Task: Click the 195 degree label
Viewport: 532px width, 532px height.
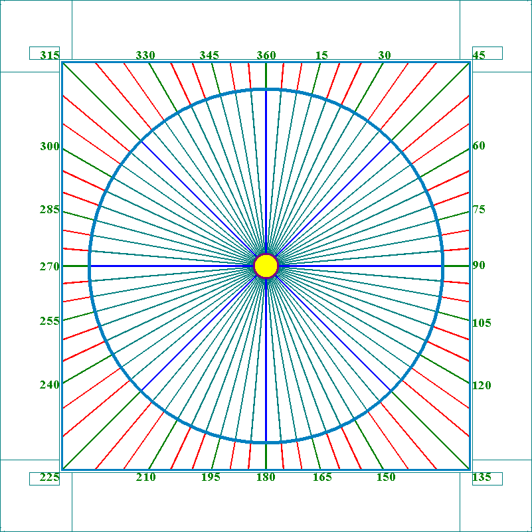Action: pos(211,477)
